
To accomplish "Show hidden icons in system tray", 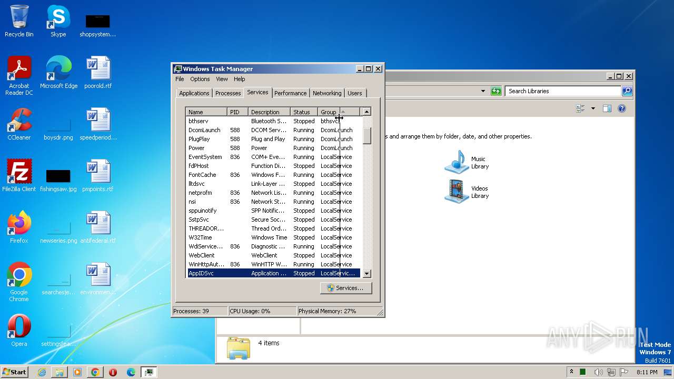I will coord(571,372).
